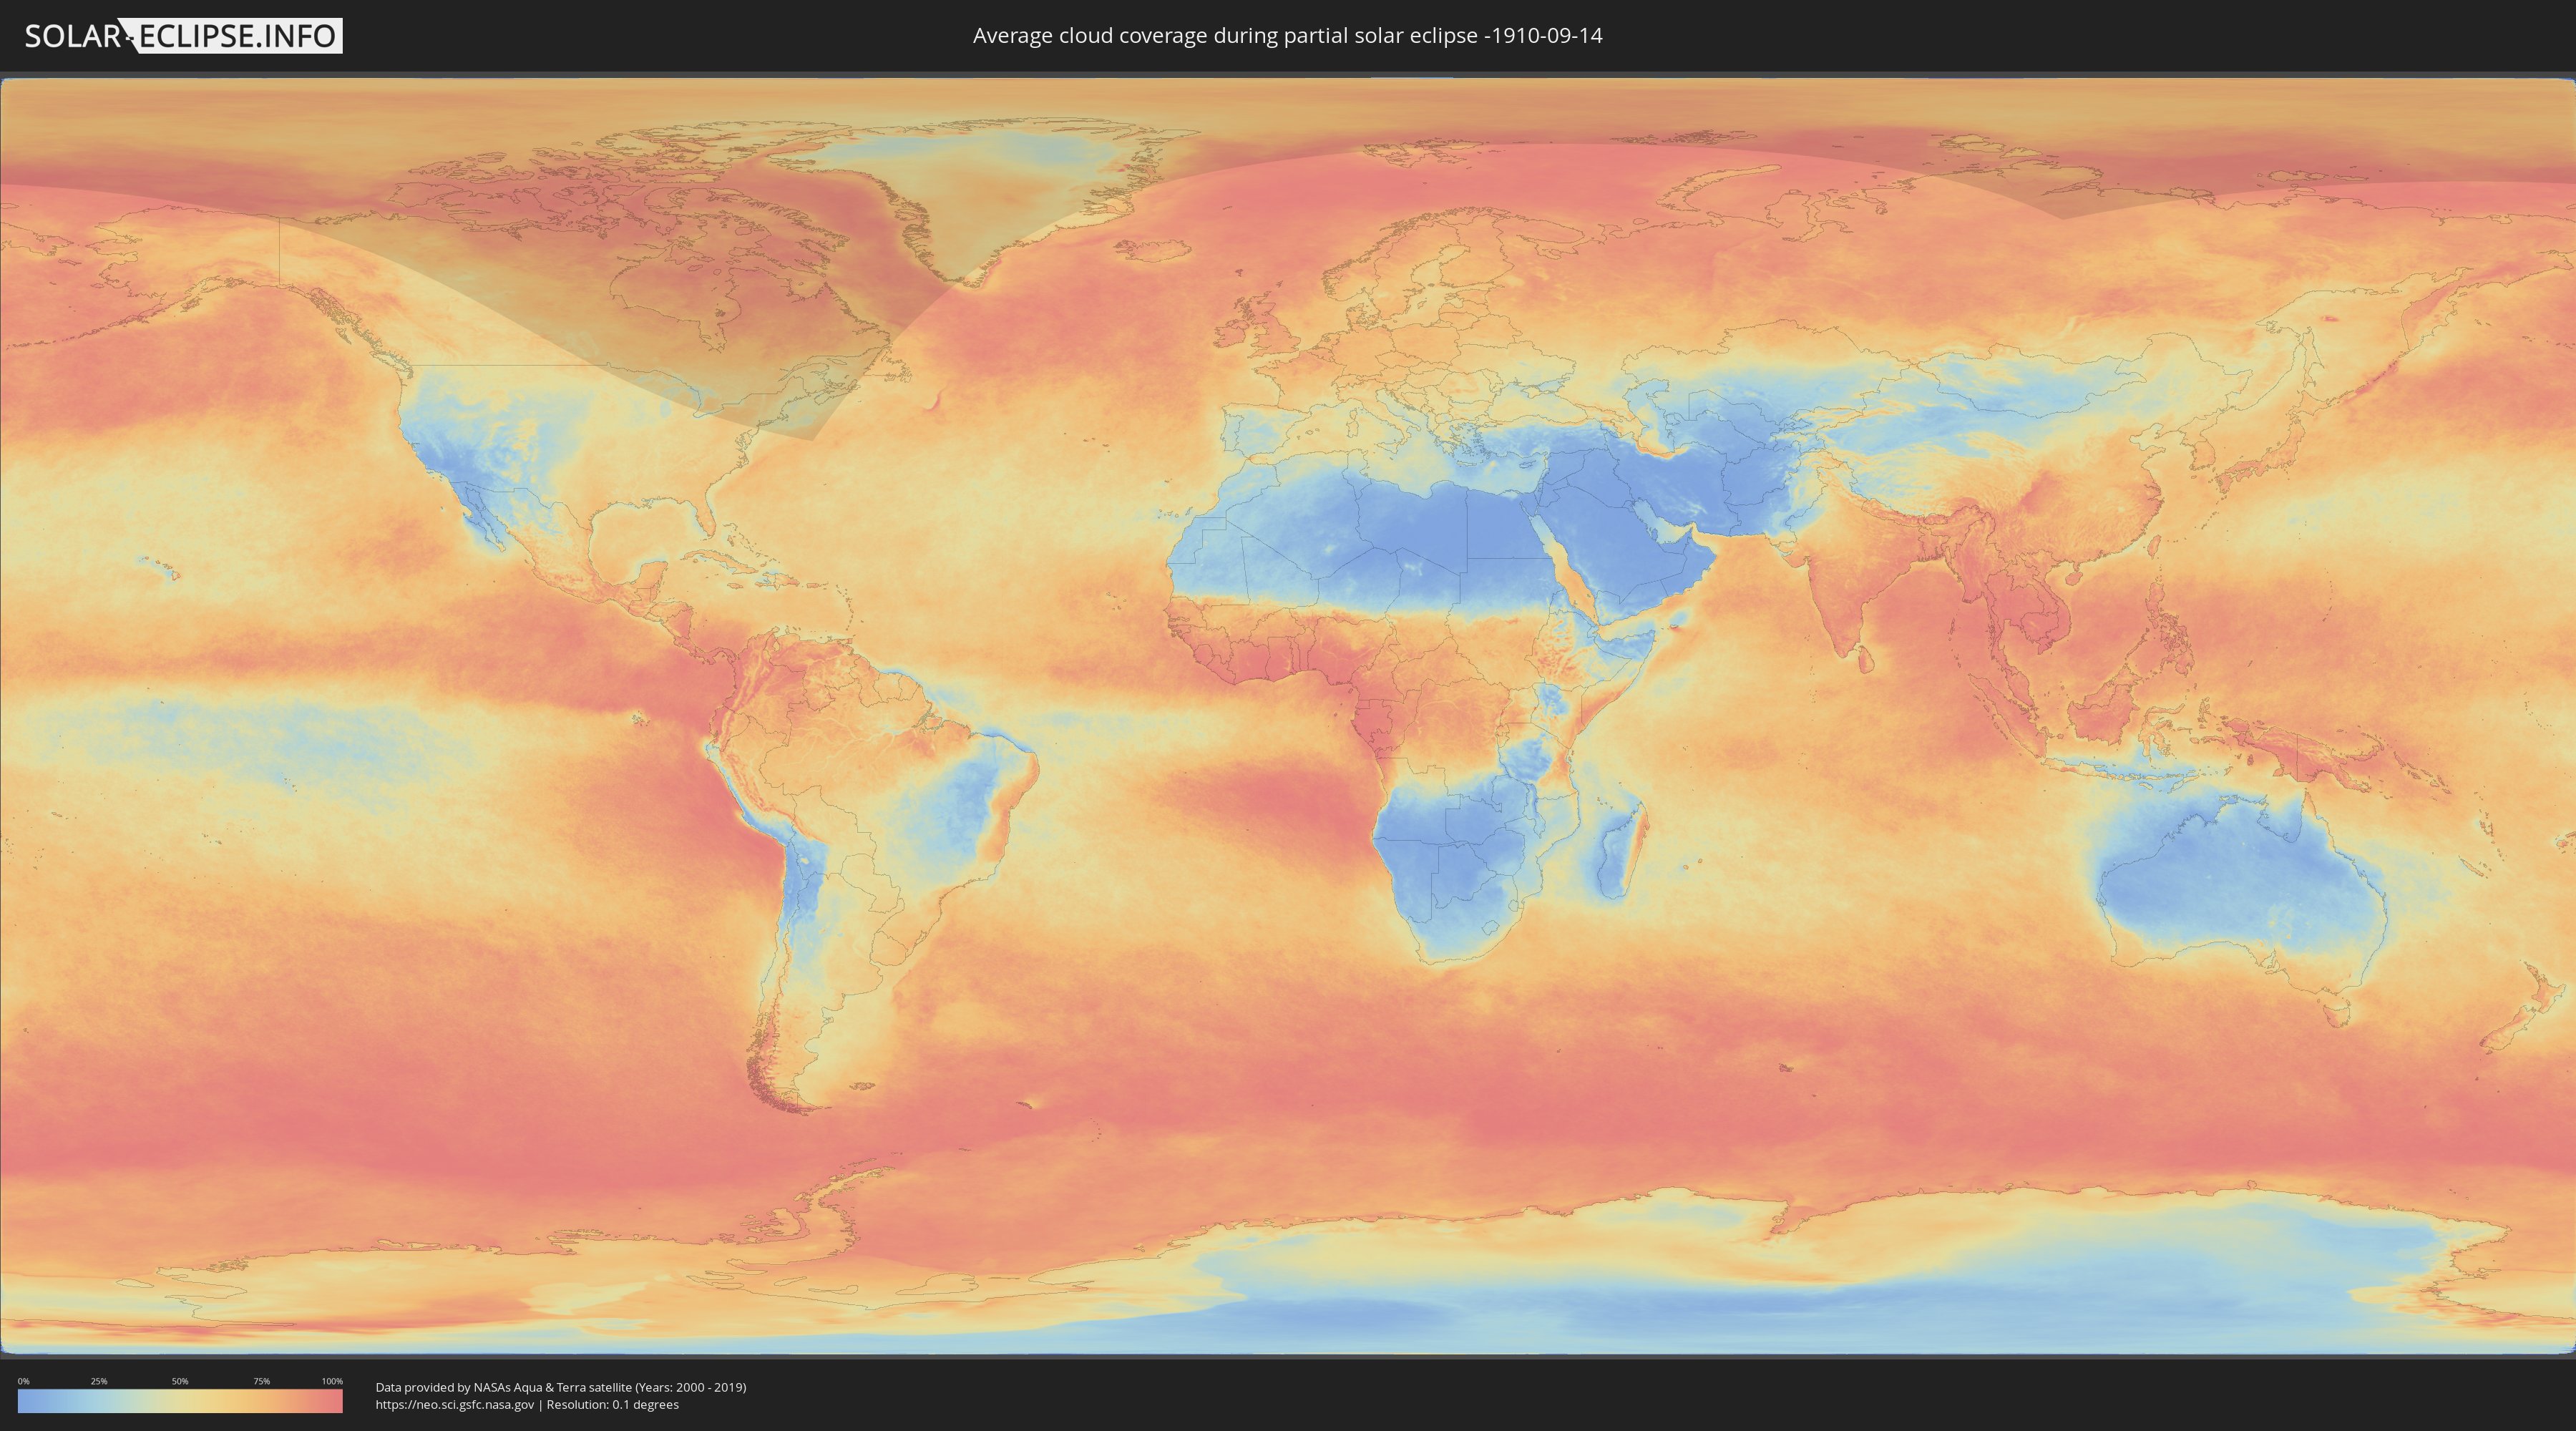Click the 0% legend label

23,1381
